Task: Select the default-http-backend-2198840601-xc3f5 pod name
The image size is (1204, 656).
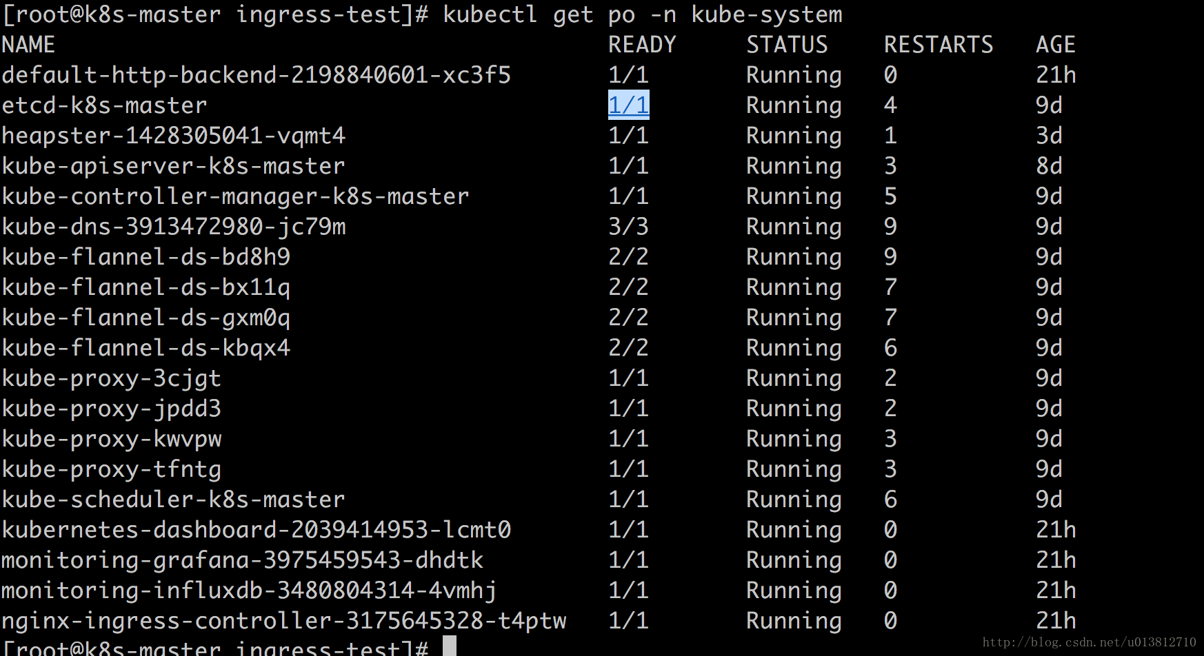Action: (x=256, y=75)
